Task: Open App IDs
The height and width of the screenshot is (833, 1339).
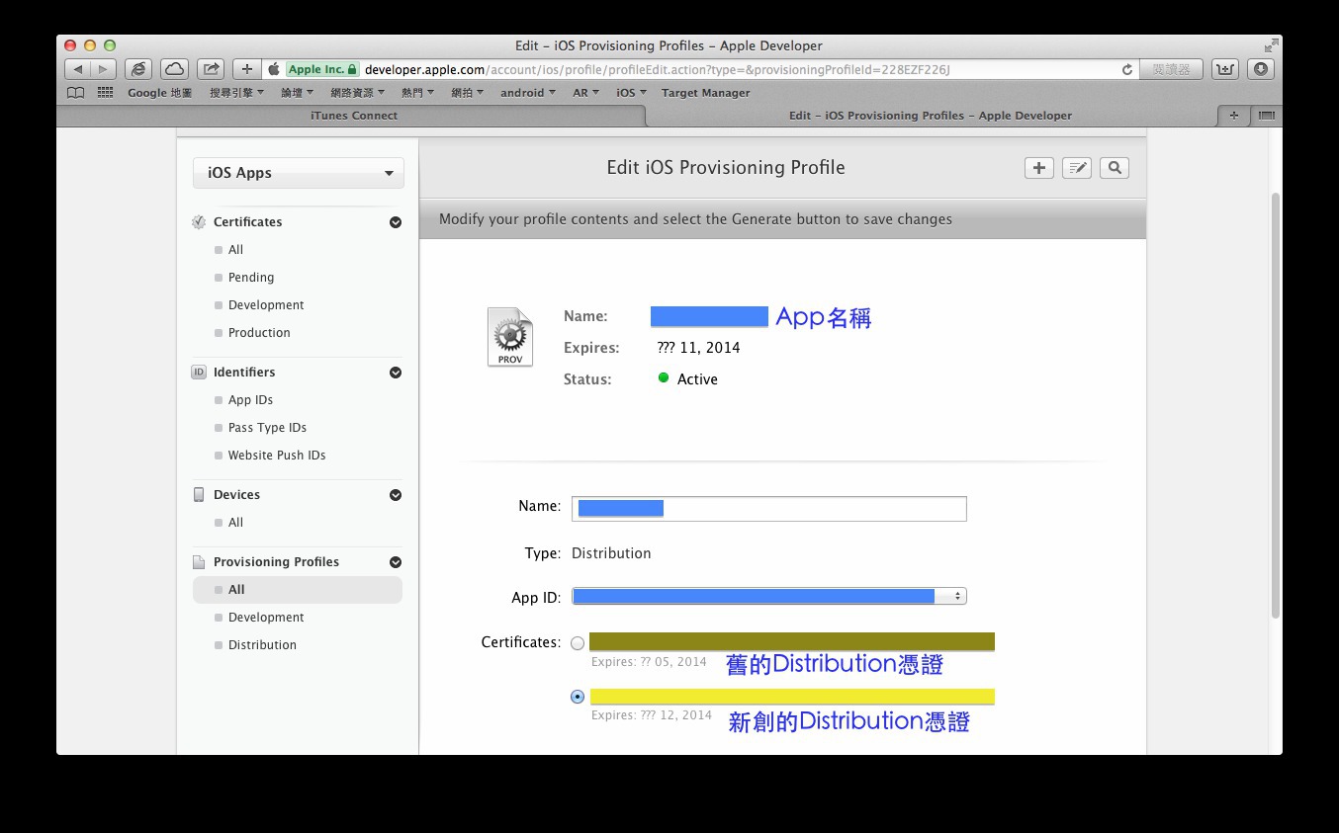Action: 250,400
